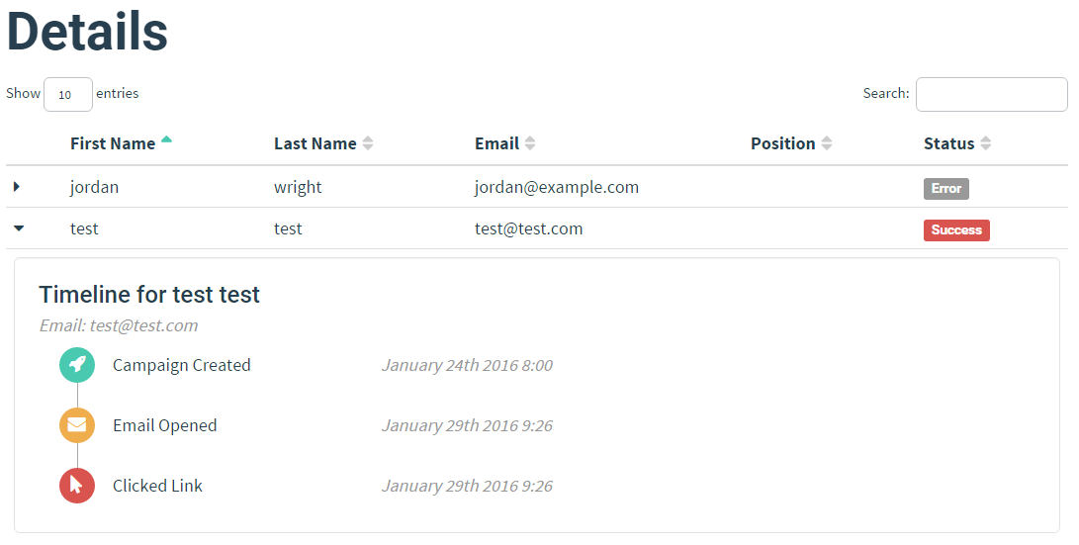The width and height of the screenshot is (1079, 545).
Task: Click sort arrows next to Status
Action: pyautogui.click(x=986, y=143)
